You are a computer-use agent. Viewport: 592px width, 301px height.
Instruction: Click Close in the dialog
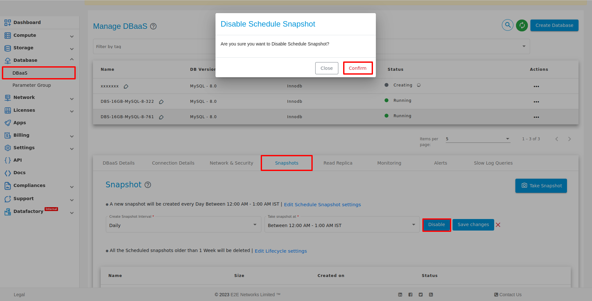tap(327, 68)
